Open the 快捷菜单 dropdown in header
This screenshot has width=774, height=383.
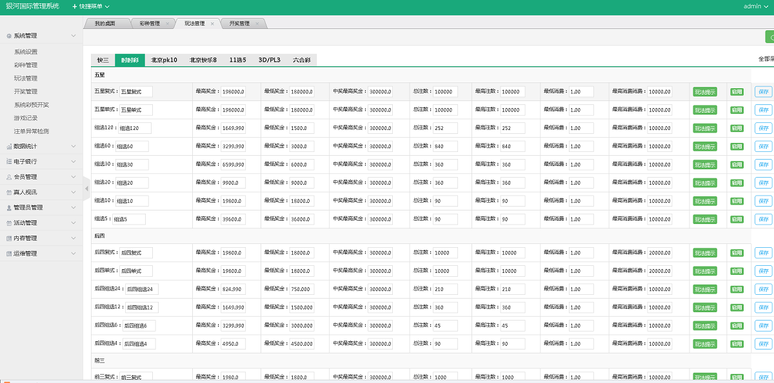pyautogui.click(x=90, y=6)
